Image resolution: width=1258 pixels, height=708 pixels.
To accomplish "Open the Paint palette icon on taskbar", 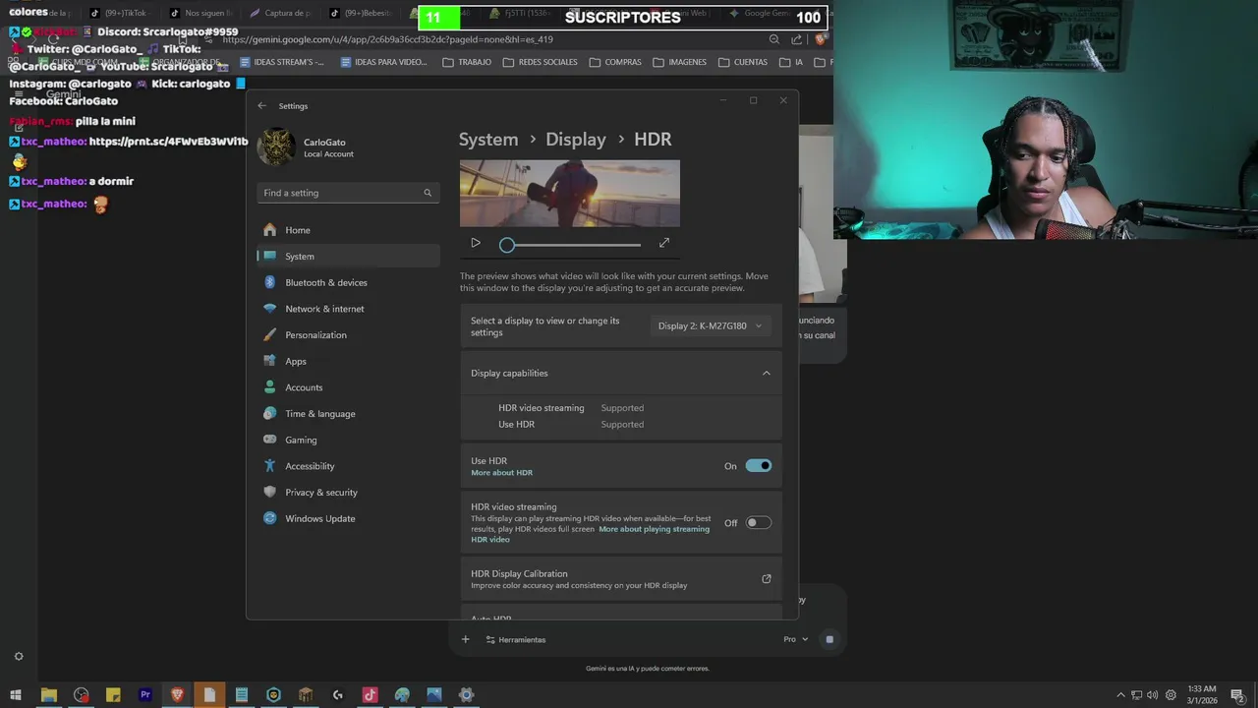I will pos(402,695).
